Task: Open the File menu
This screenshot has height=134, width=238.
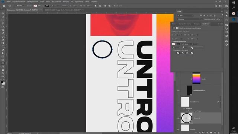Action: [9, 1]
